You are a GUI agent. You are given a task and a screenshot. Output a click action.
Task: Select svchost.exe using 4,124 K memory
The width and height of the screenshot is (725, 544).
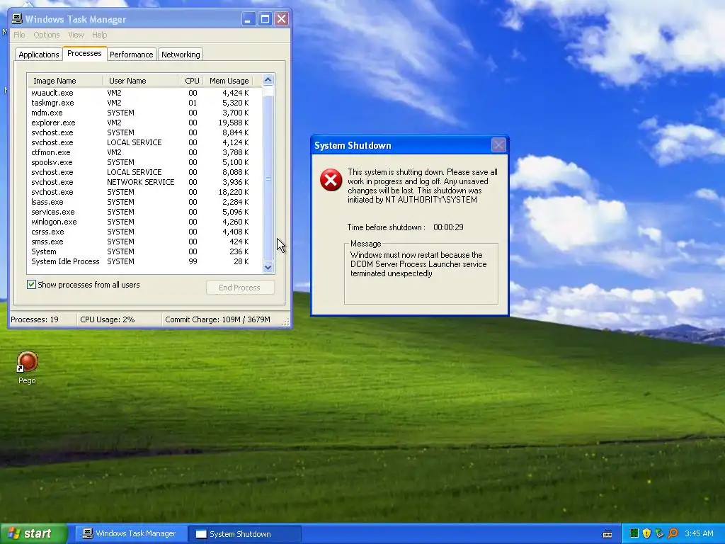point(144,142)
